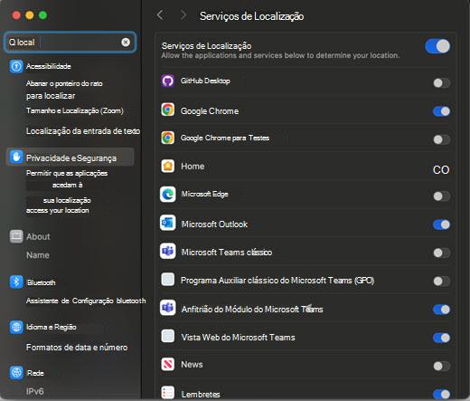Enable location for Google Chrome para Testes
The width and height of the screenshot is (470, 401).
click(442, 139)
